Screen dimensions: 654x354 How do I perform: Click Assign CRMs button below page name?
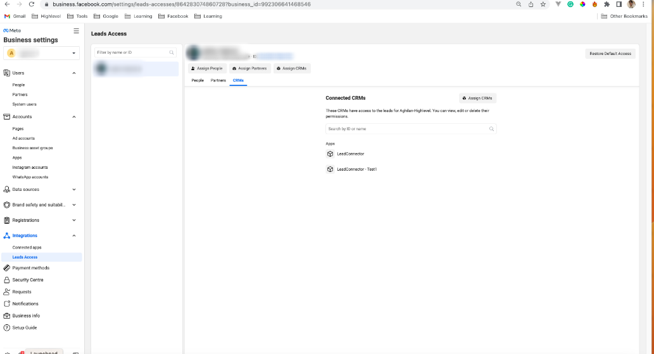tap(292, 68)
